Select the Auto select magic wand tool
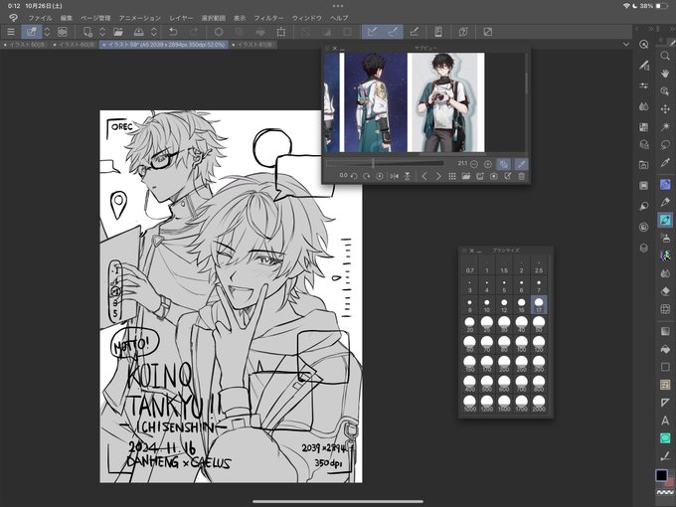The image size is (676, 507). (665, 127)
